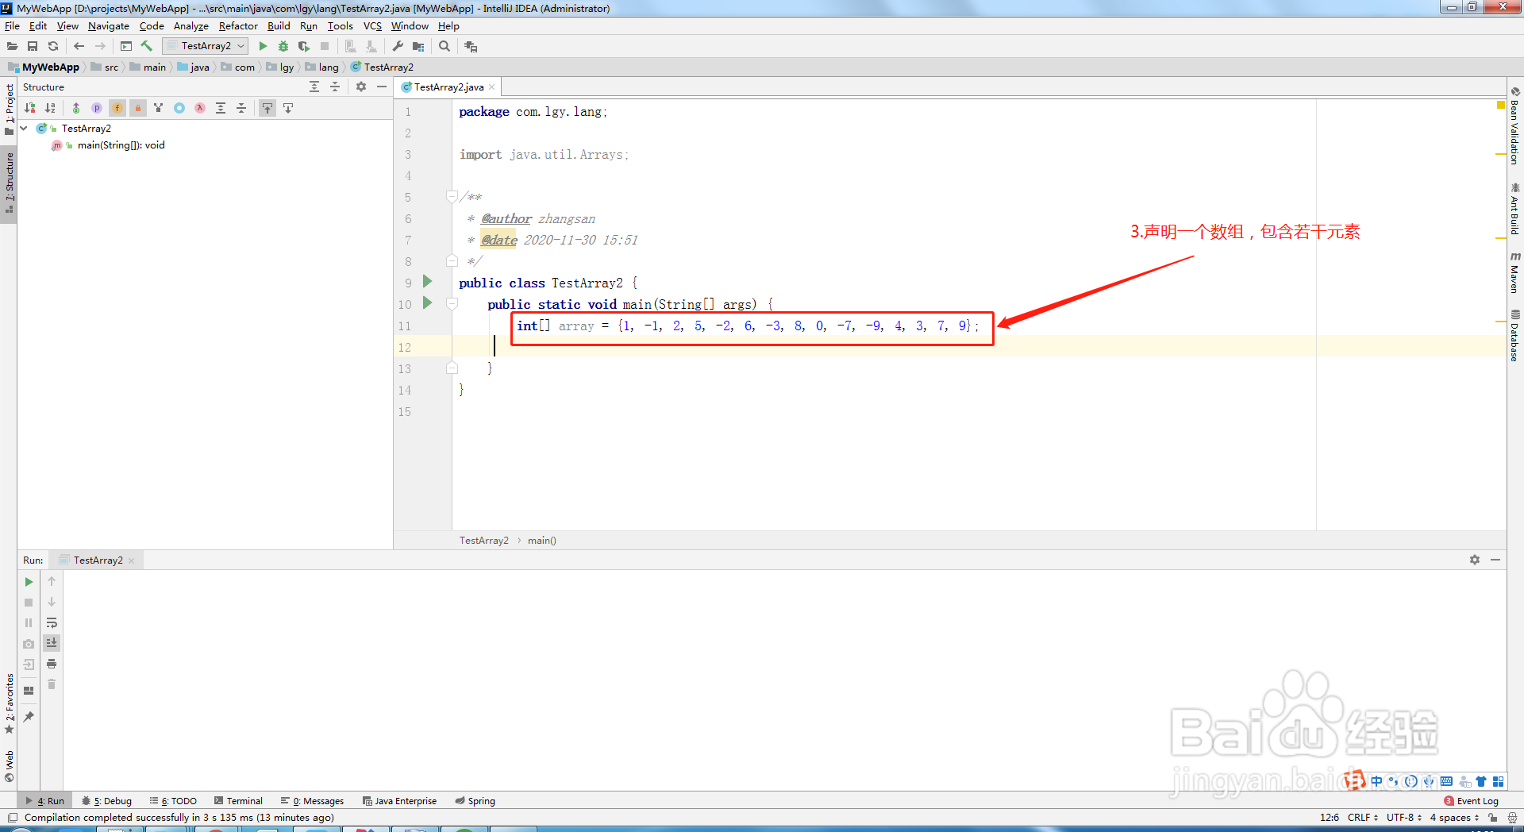Open Project Structure from the toolbar
The width and height of the screenshot is (1524, 832).
(x=418, y=46)
